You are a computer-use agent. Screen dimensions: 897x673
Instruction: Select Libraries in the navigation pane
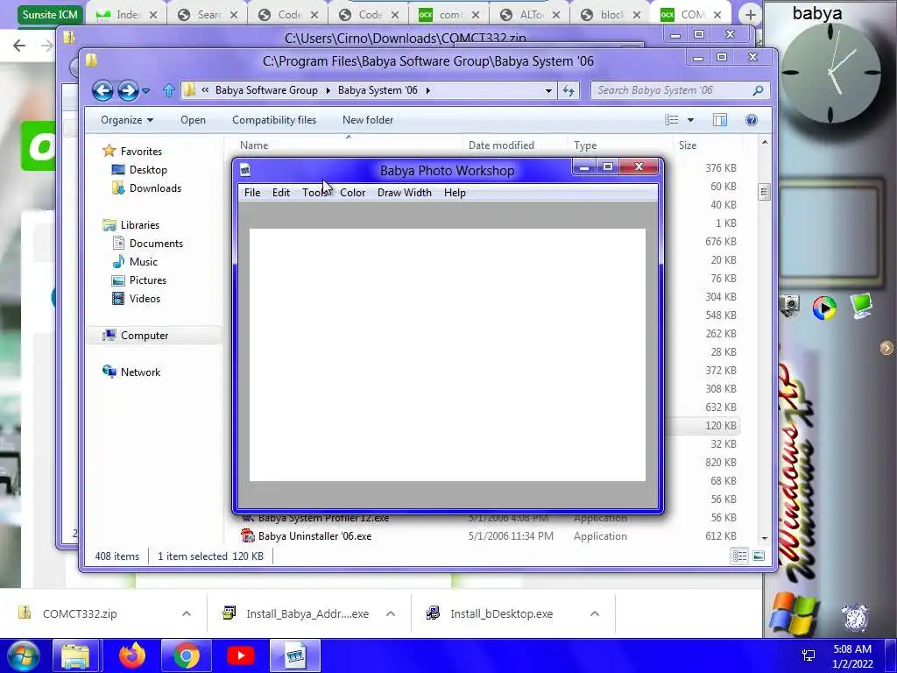pyautogui.click(x=139, y=225)
